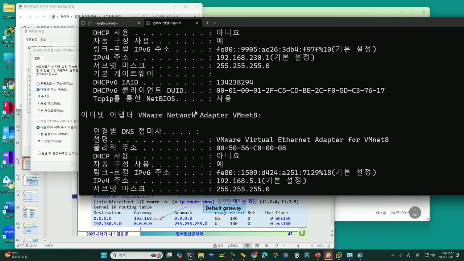Open the Copilot icon in the taskbar
This screenshot has width=464, height=261.
[179, 255]
